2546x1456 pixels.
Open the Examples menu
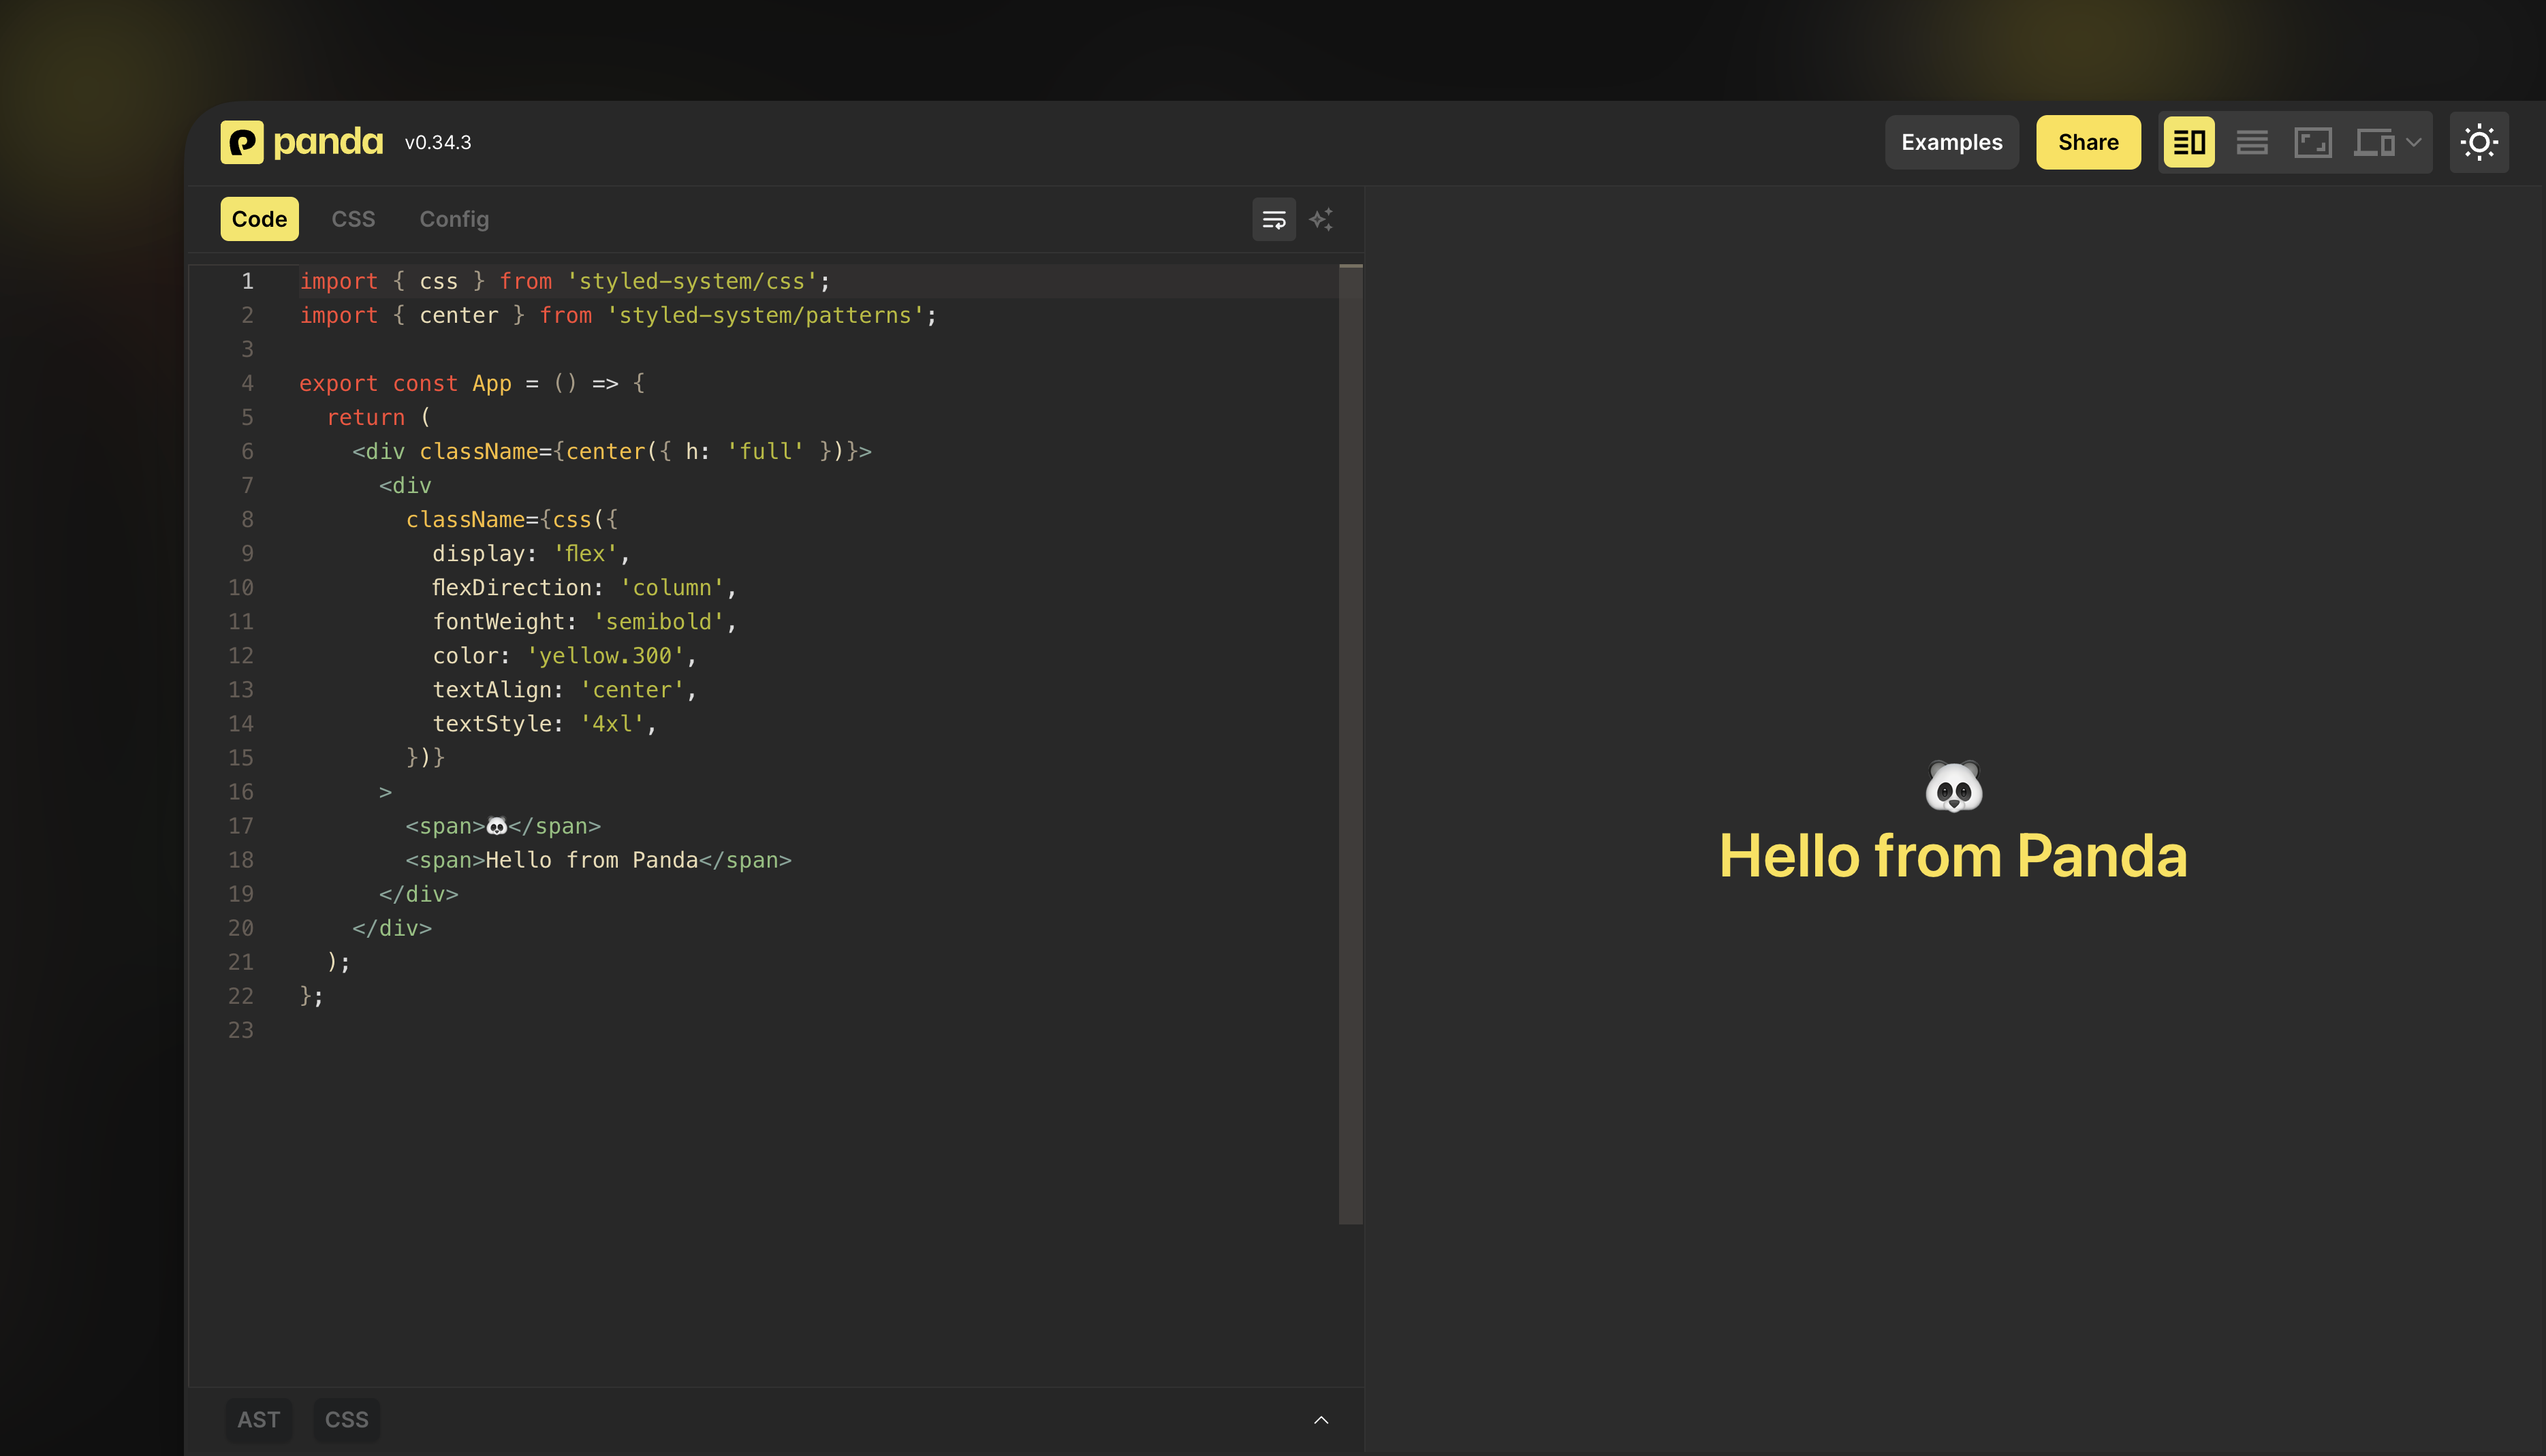[1951, 142]
